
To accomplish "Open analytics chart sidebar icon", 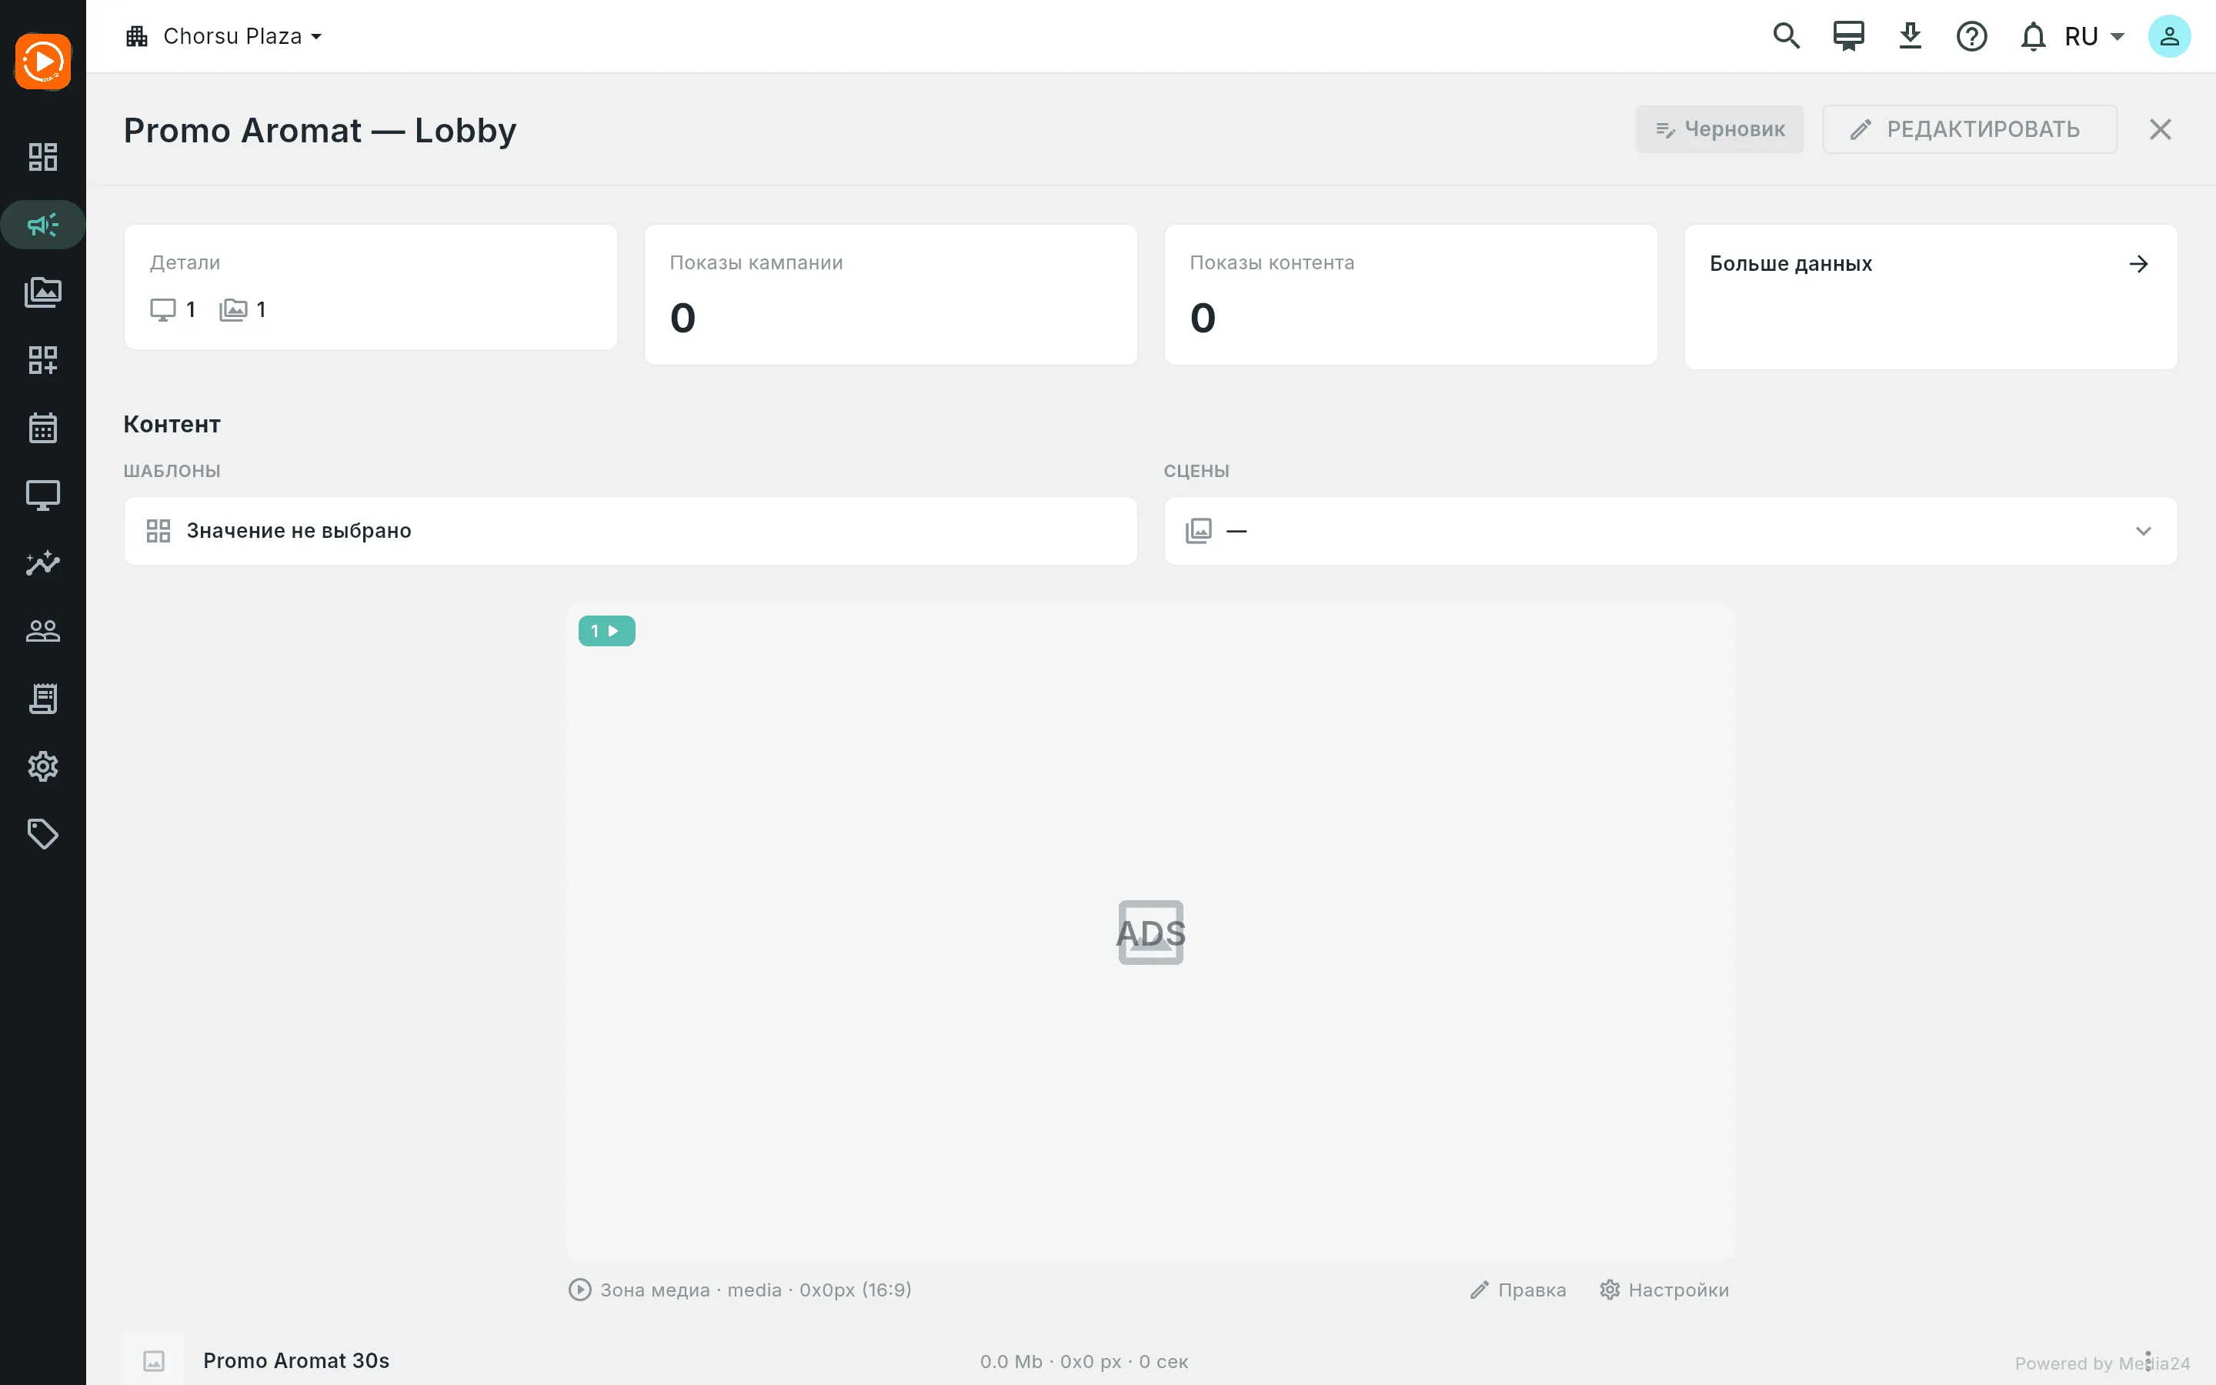I will pos(43,562).
